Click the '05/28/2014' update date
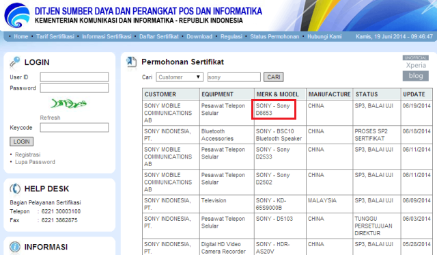The image size is (437, 255). pyautogui.click(x=417, y=244)
